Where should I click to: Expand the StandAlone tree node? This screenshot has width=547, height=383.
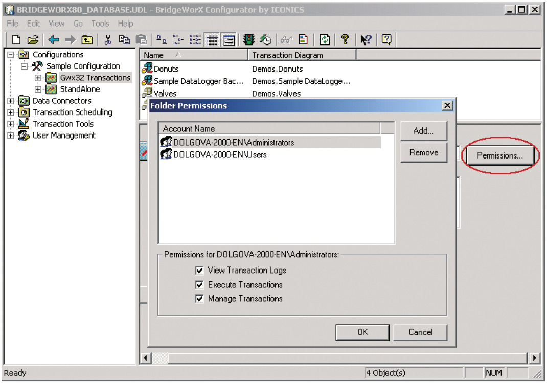click(x=38, y=89)
